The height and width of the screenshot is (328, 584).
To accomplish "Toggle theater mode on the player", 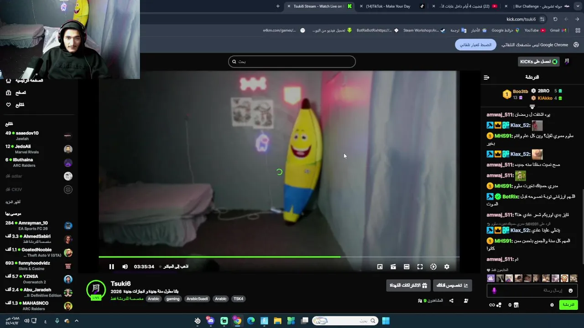I will tap(407, 267).
